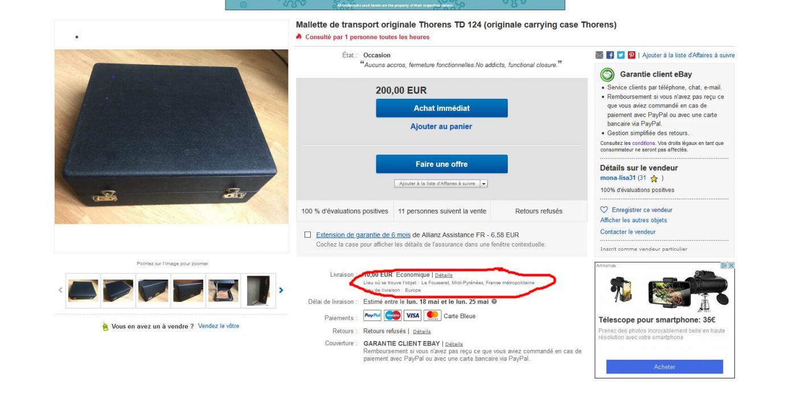Click the Acheter button in the ad
The width and height of the screenshot is (797, 404).
664,366
